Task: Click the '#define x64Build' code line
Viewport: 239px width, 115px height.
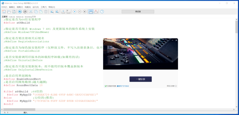Action: point(17,23)
